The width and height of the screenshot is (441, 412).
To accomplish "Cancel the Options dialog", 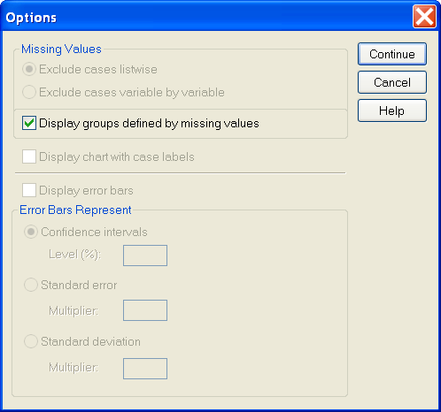I will click(x=392, y=82).
